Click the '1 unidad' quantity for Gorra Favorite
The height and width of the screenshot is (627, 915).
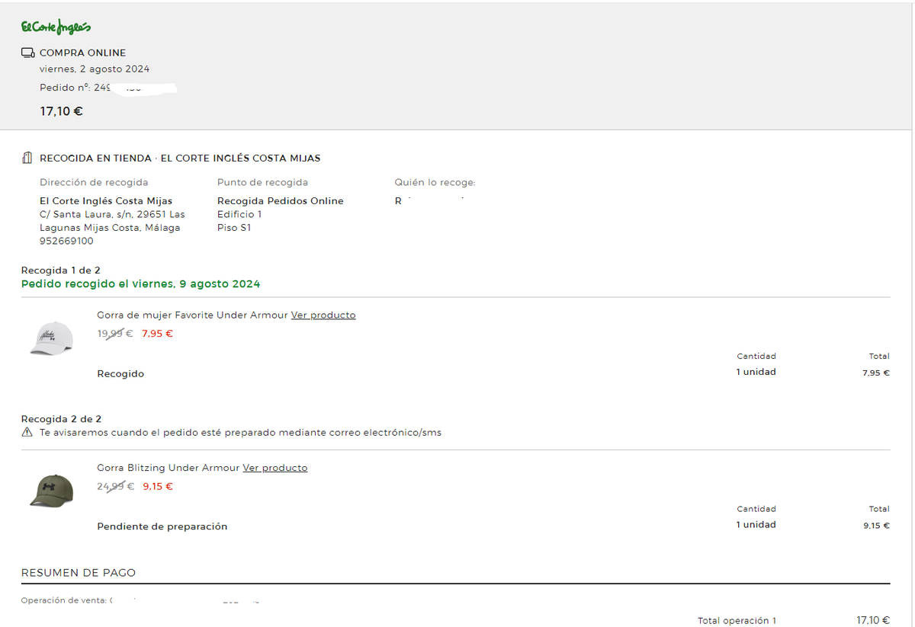click(x=756, y=372)
